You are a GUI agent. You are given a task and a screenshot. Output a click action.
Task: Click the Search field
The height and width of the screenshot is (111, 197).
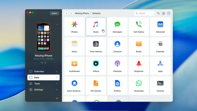click(x=144, y=13)
